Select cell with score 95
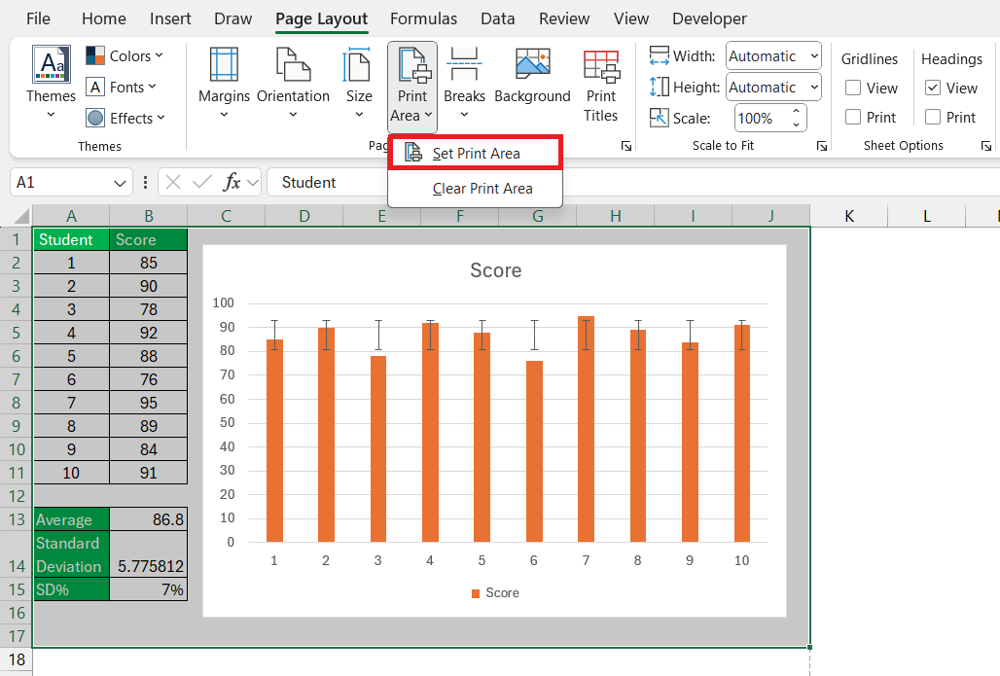 [x=149, y=403]
